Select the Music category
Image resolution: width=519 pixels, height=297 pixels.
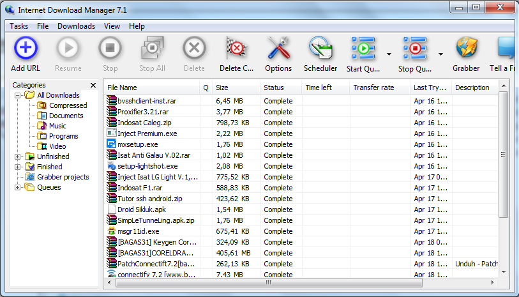pyautogui.click(x=57, y=126)
